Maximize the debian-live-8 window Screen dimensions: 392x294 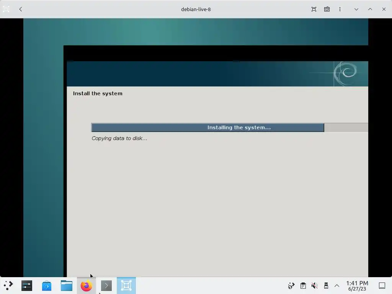coord(370,9)
